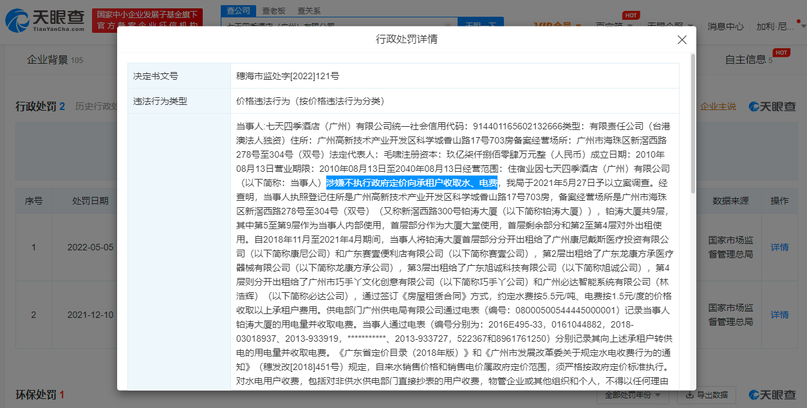View 详情 for the 2022-05-05 penalty
Viewport: 807px width, 408px height.
coord(779,247)
